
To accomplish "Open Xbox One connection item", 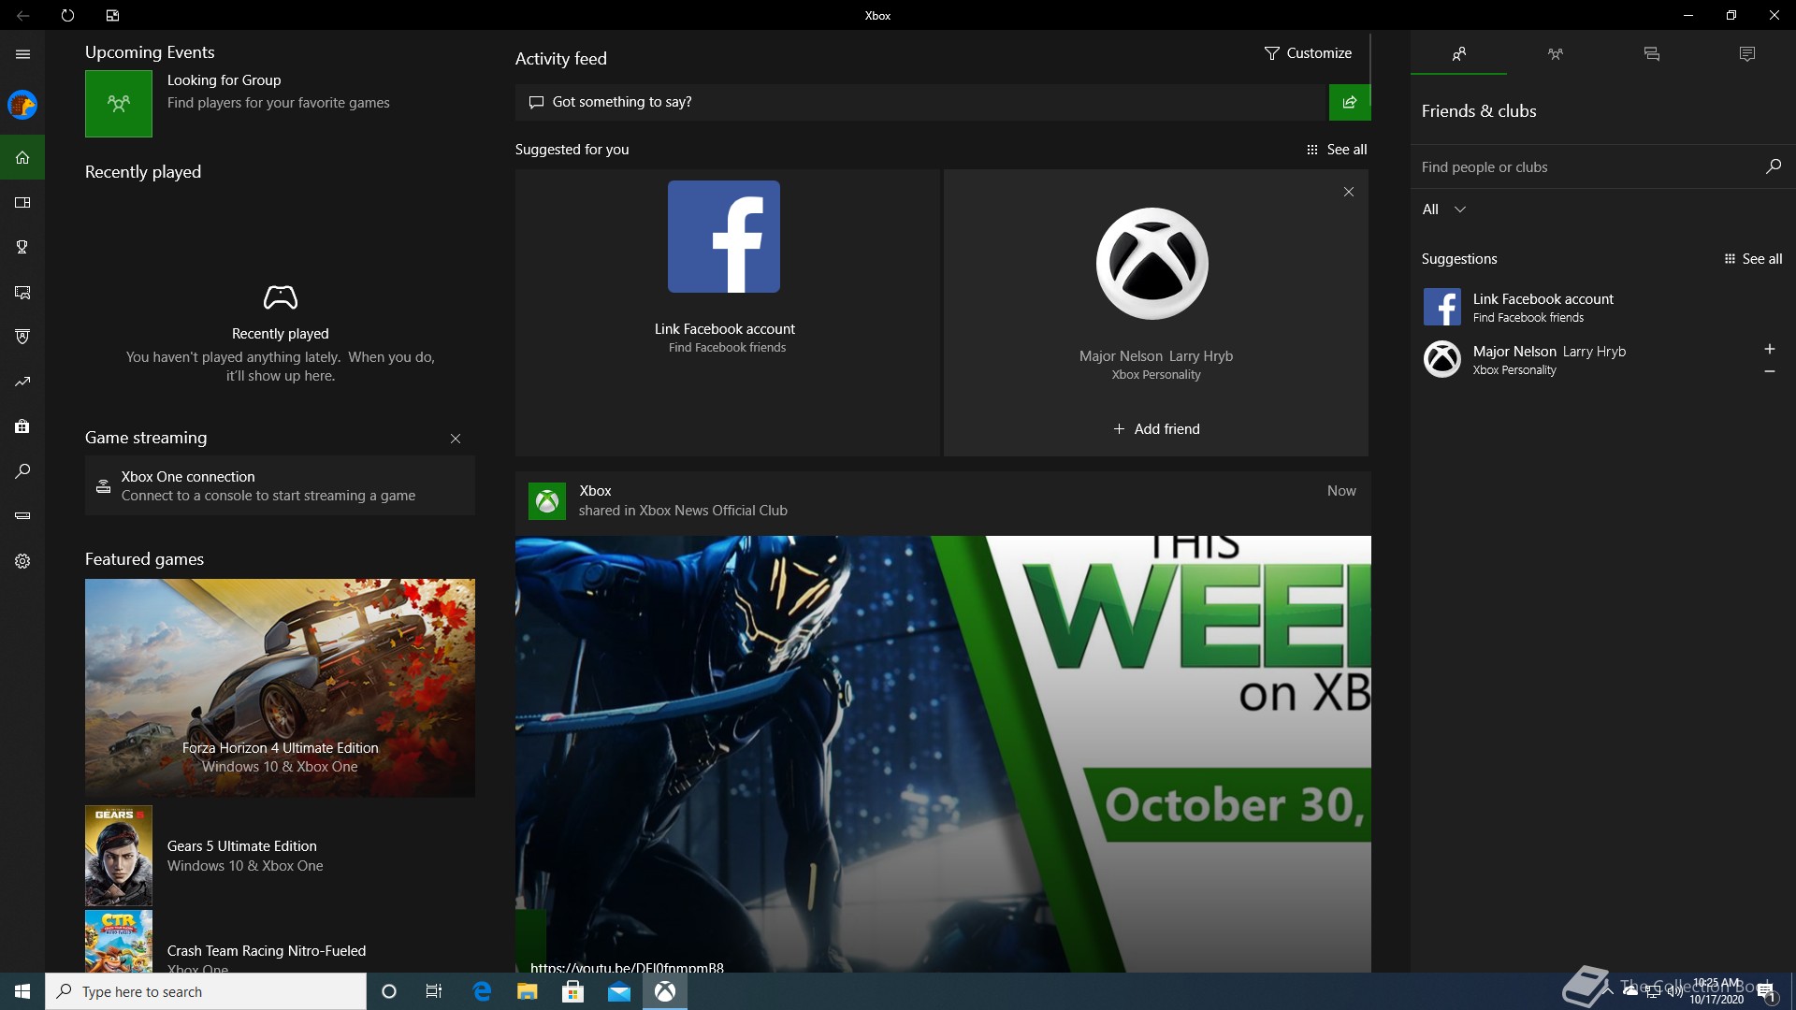I will click(280, 485).
